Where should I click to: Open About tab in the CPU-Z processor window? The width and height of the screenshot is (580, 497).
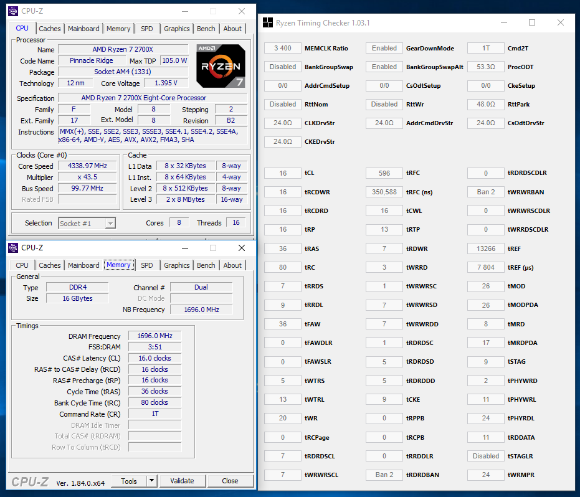click(x=232, y=29)
